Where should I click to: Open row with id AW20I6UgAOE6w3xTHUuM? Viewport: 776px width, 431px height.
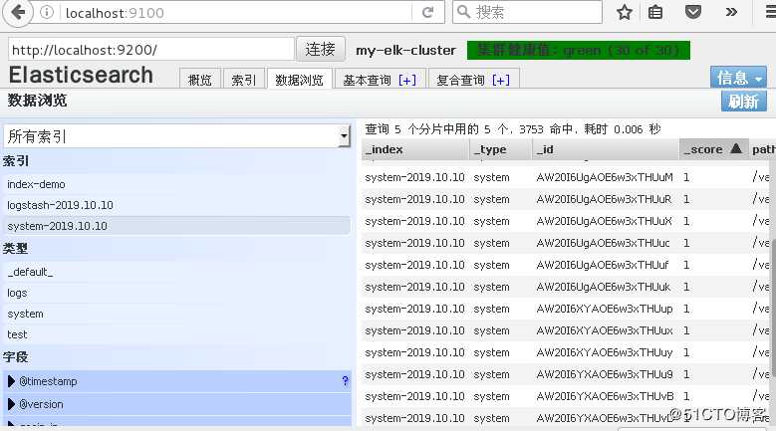pyautogui.click(x=568, y=177)
